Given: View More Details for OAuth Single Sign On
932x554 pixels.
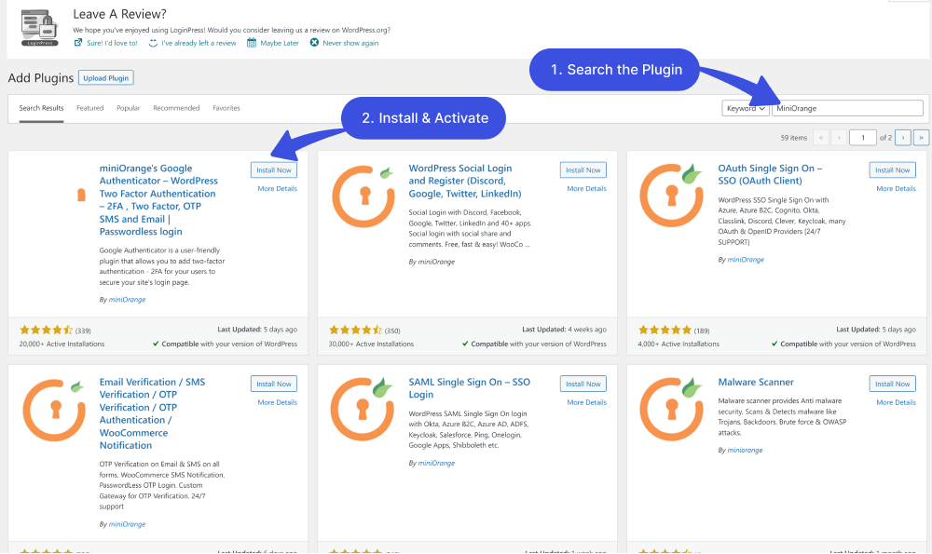Looking at the screenshot, I should (x=896, y=188).
